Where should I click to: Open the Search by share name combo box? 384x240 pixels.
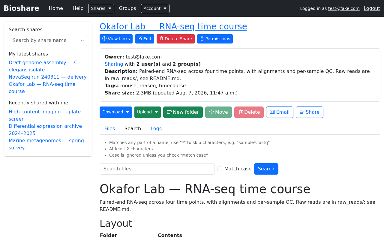48,40
